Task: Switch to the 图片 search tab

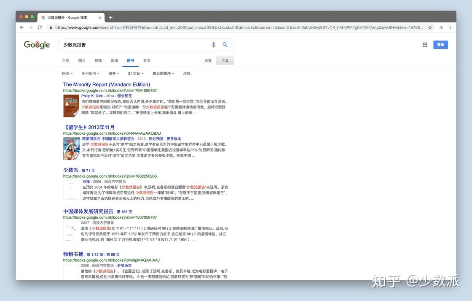Action: click(82, 61)
